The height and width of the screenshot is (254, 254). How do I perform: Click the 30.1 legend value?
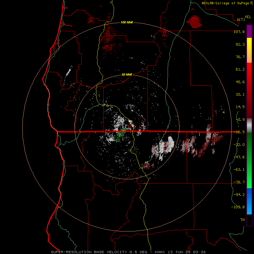[x=240, y=95]
